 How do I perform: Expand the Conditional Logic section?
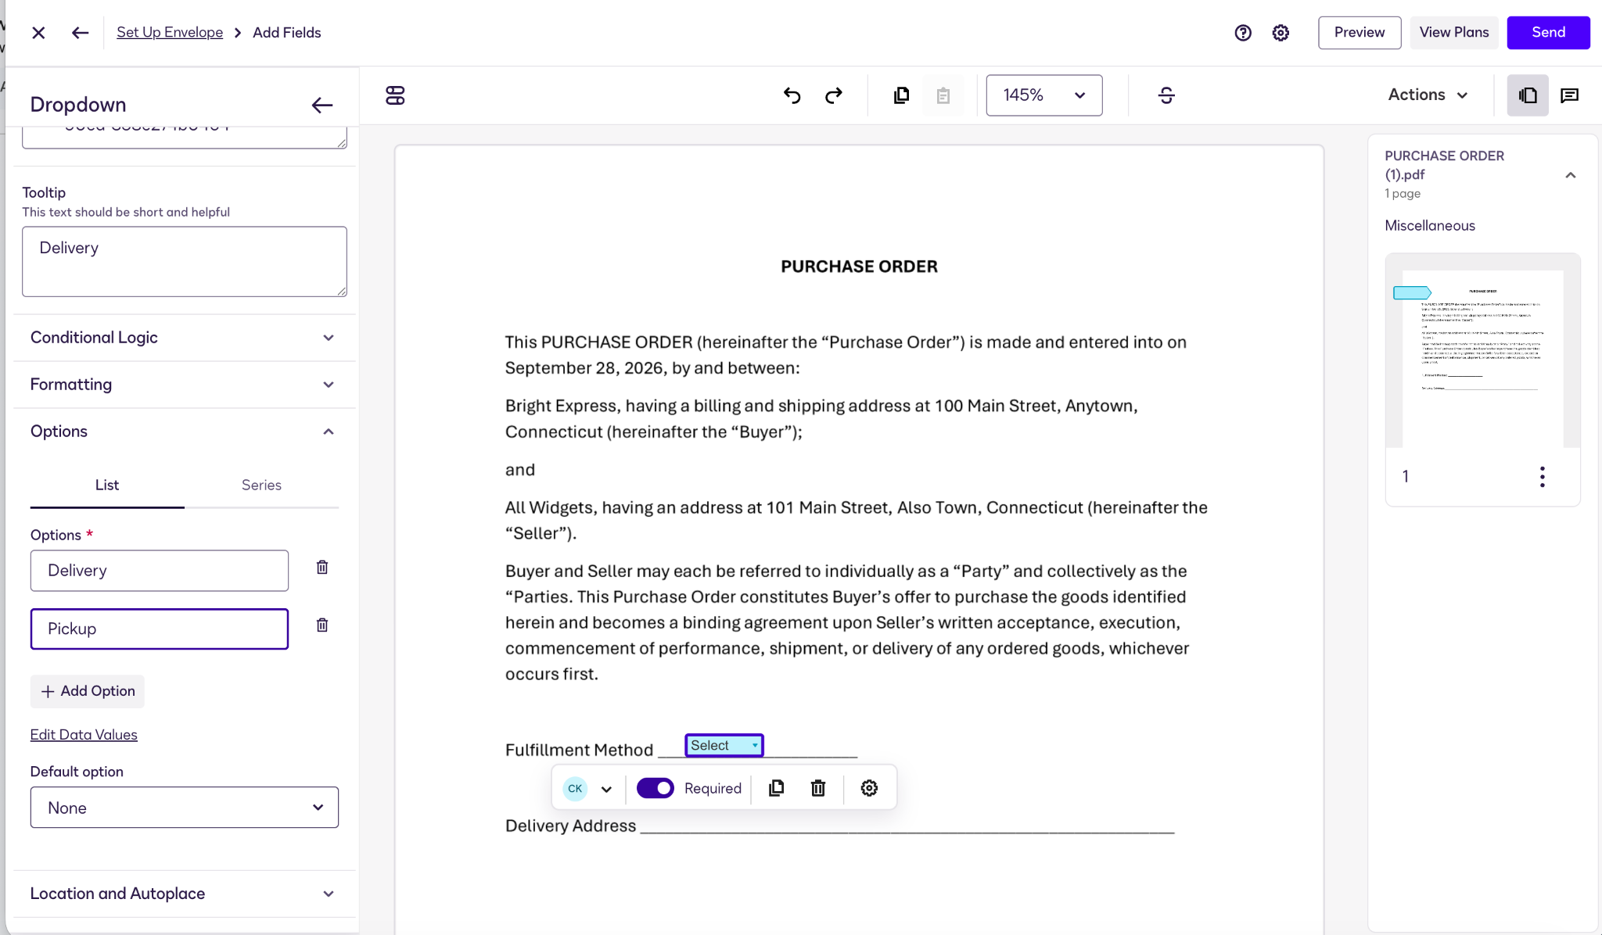tap(185, 338)
